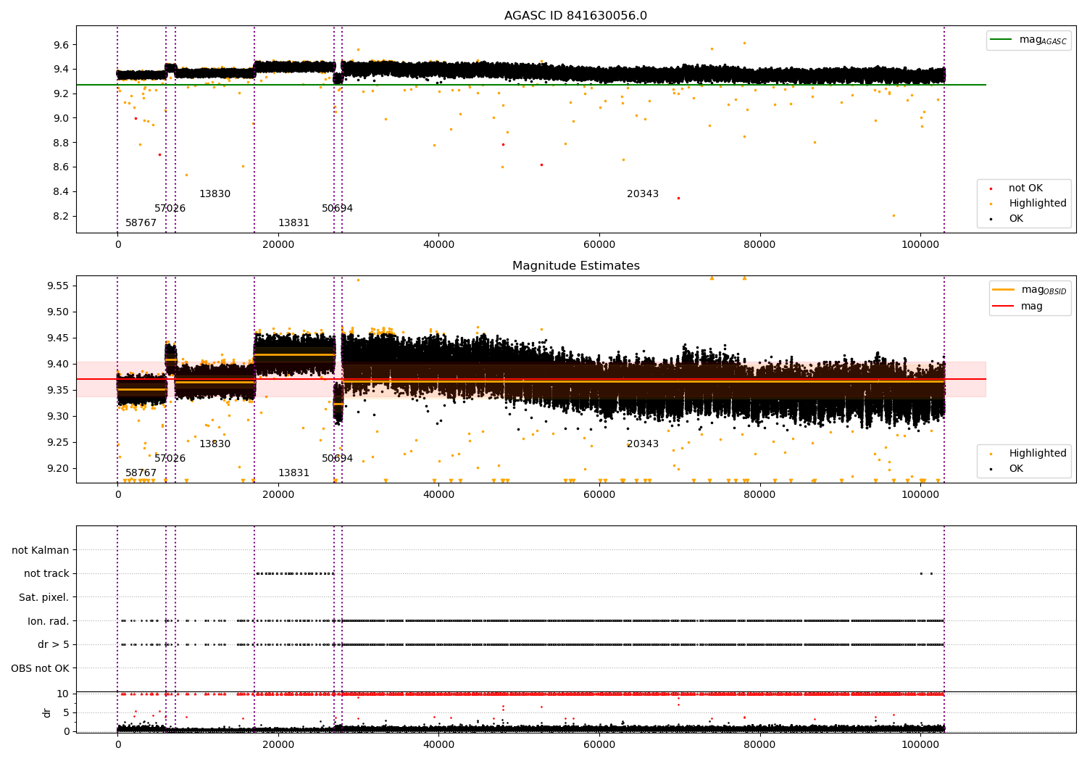Click the 60000 x-tick under the bottom panel
Screen dimensions: 1087x761
(x=599, y=744)
